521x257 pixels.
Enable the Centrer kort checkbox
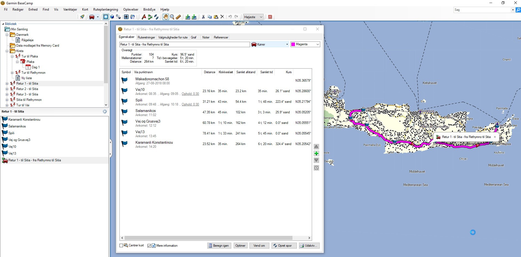click(121, 246)
